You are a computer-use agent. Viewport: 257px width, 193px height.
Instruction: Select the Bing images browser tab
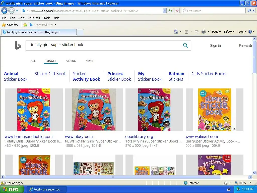[x=39, y=32]
